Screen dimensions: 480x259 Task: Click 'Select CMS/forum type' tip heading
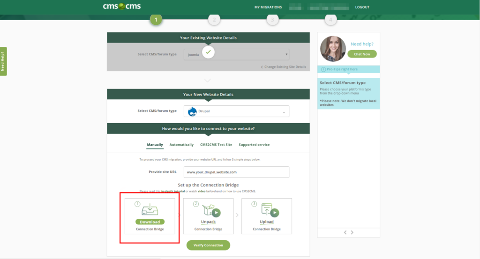343,83
